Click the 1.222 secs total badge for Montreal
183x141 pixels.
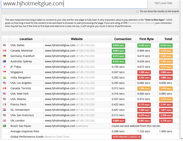[x=166, y=51]
